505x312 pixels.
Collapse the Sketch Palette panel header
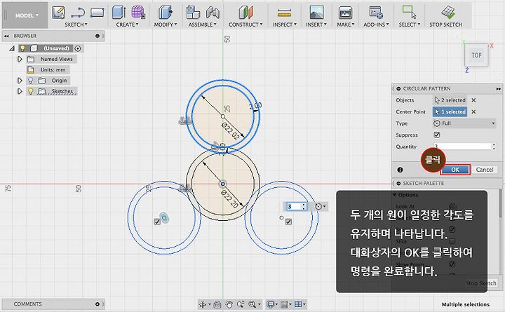point(398,183)
